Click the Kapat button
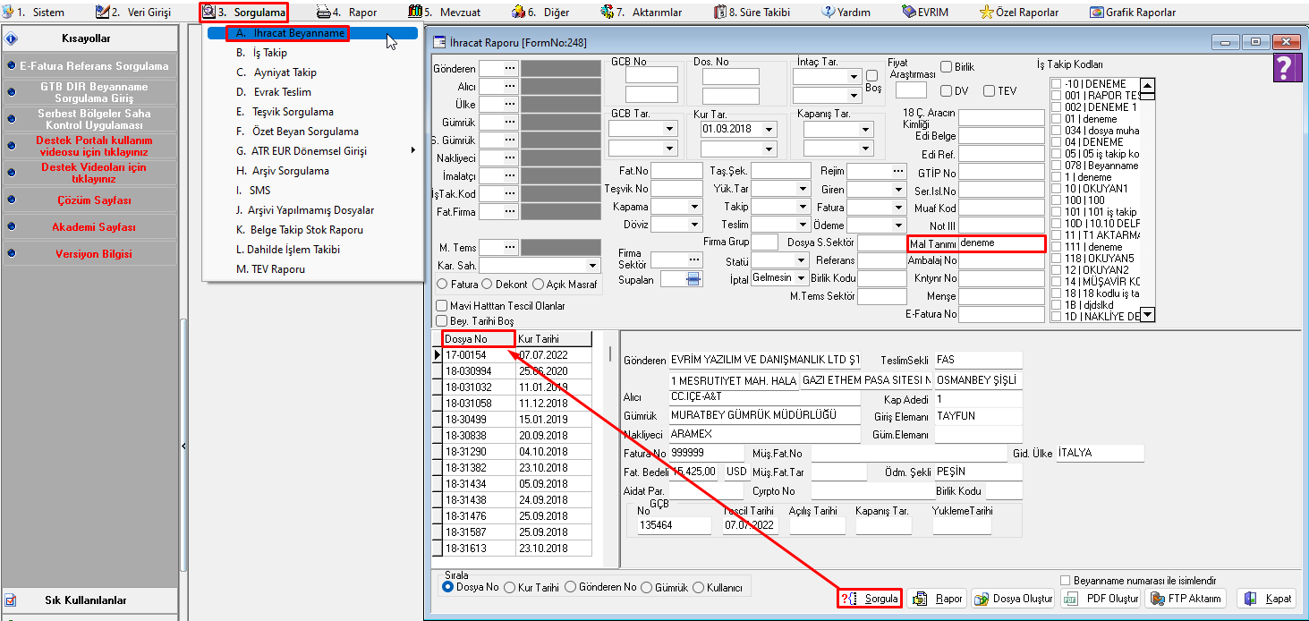1309x621 pixels. click(x=1265, y=599)
